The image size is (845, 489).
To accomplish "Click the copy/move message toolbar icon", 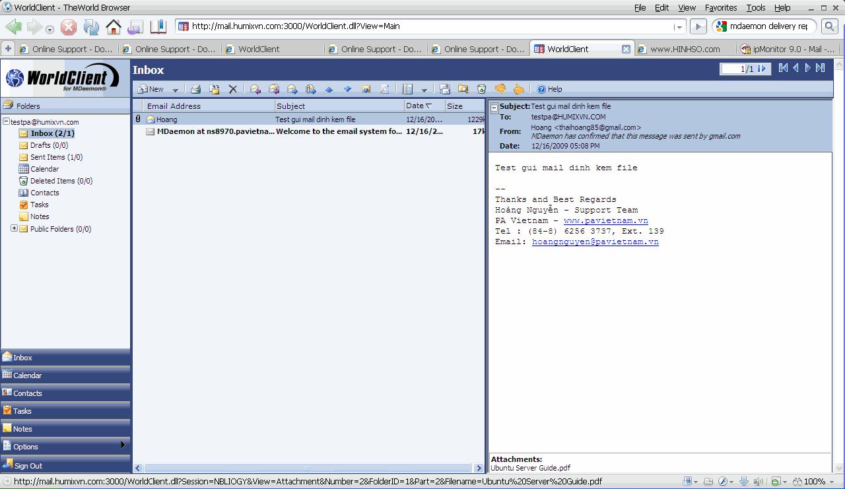I will click(215, 89).
